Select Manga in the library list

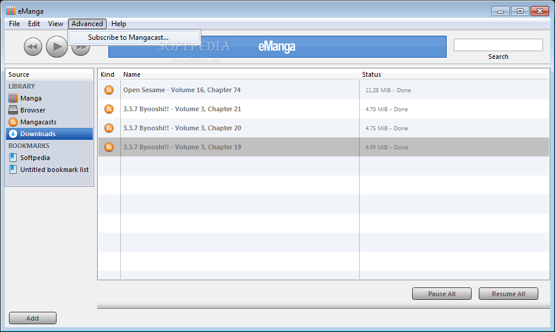click(x=31, y=98)
